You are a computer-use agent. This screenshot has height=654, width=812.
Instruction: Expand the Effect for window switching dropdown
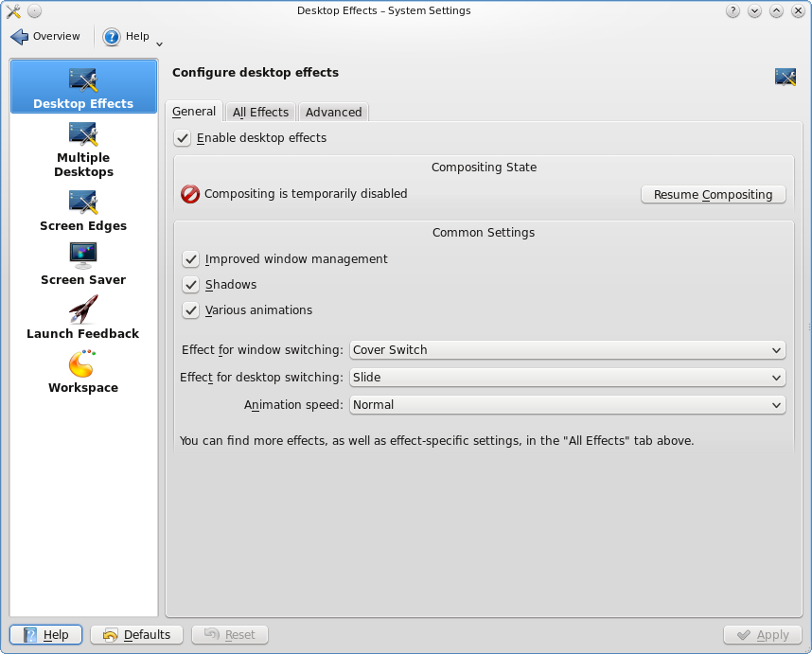[x=567, y=350]
